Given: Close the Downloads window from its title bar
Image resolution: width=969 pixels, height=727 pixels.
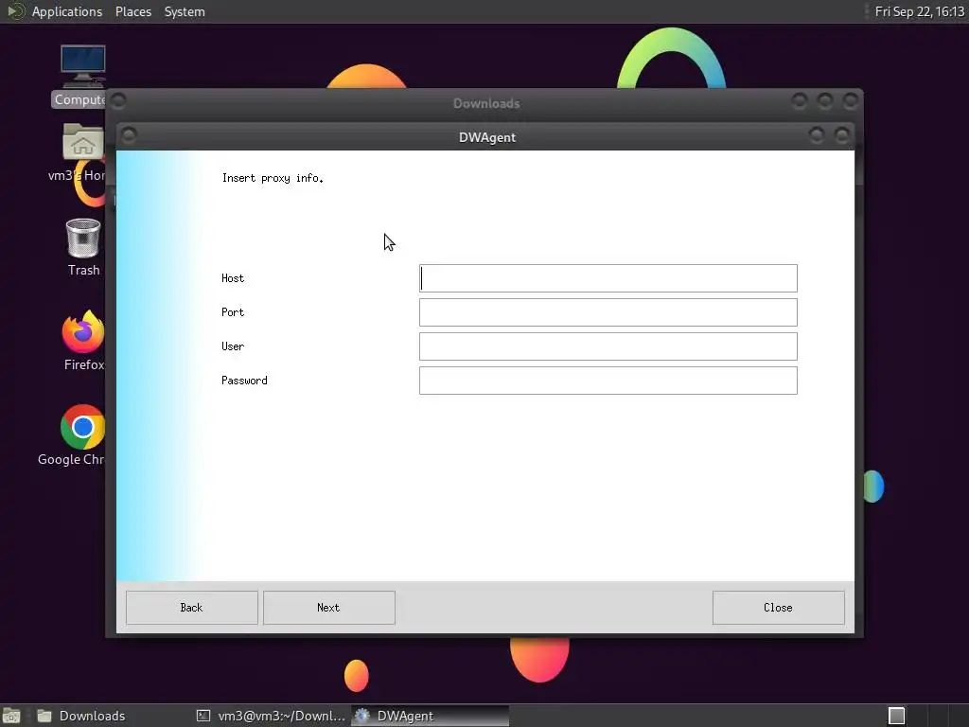Looking at the screenshot, I should [851, 100].
